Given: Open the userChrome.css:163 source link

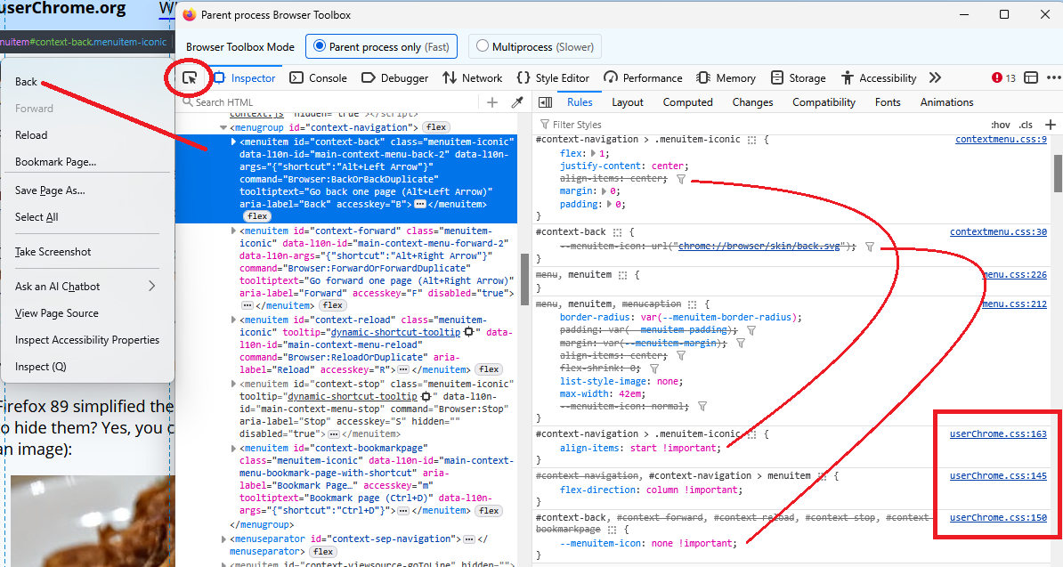Looking at the screenshot, I should [x=998, y=434].
